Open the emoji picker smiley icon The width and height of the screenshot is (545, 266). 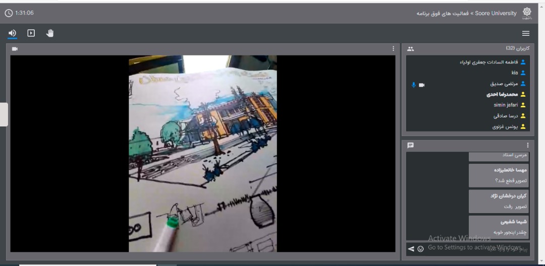click(x=420, y=249)
